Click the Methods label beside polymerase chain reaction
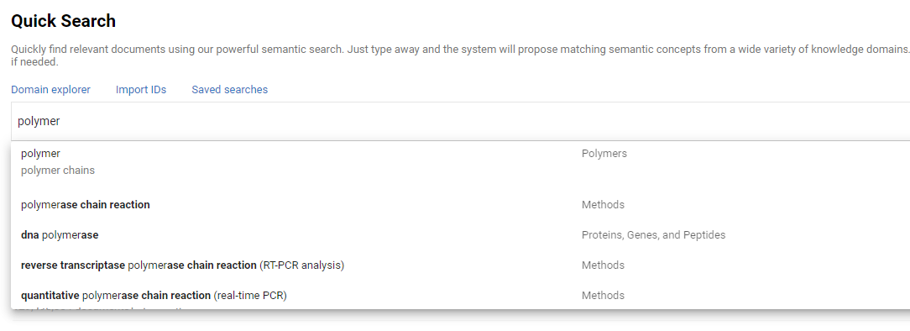 click(x=603, y=204)
